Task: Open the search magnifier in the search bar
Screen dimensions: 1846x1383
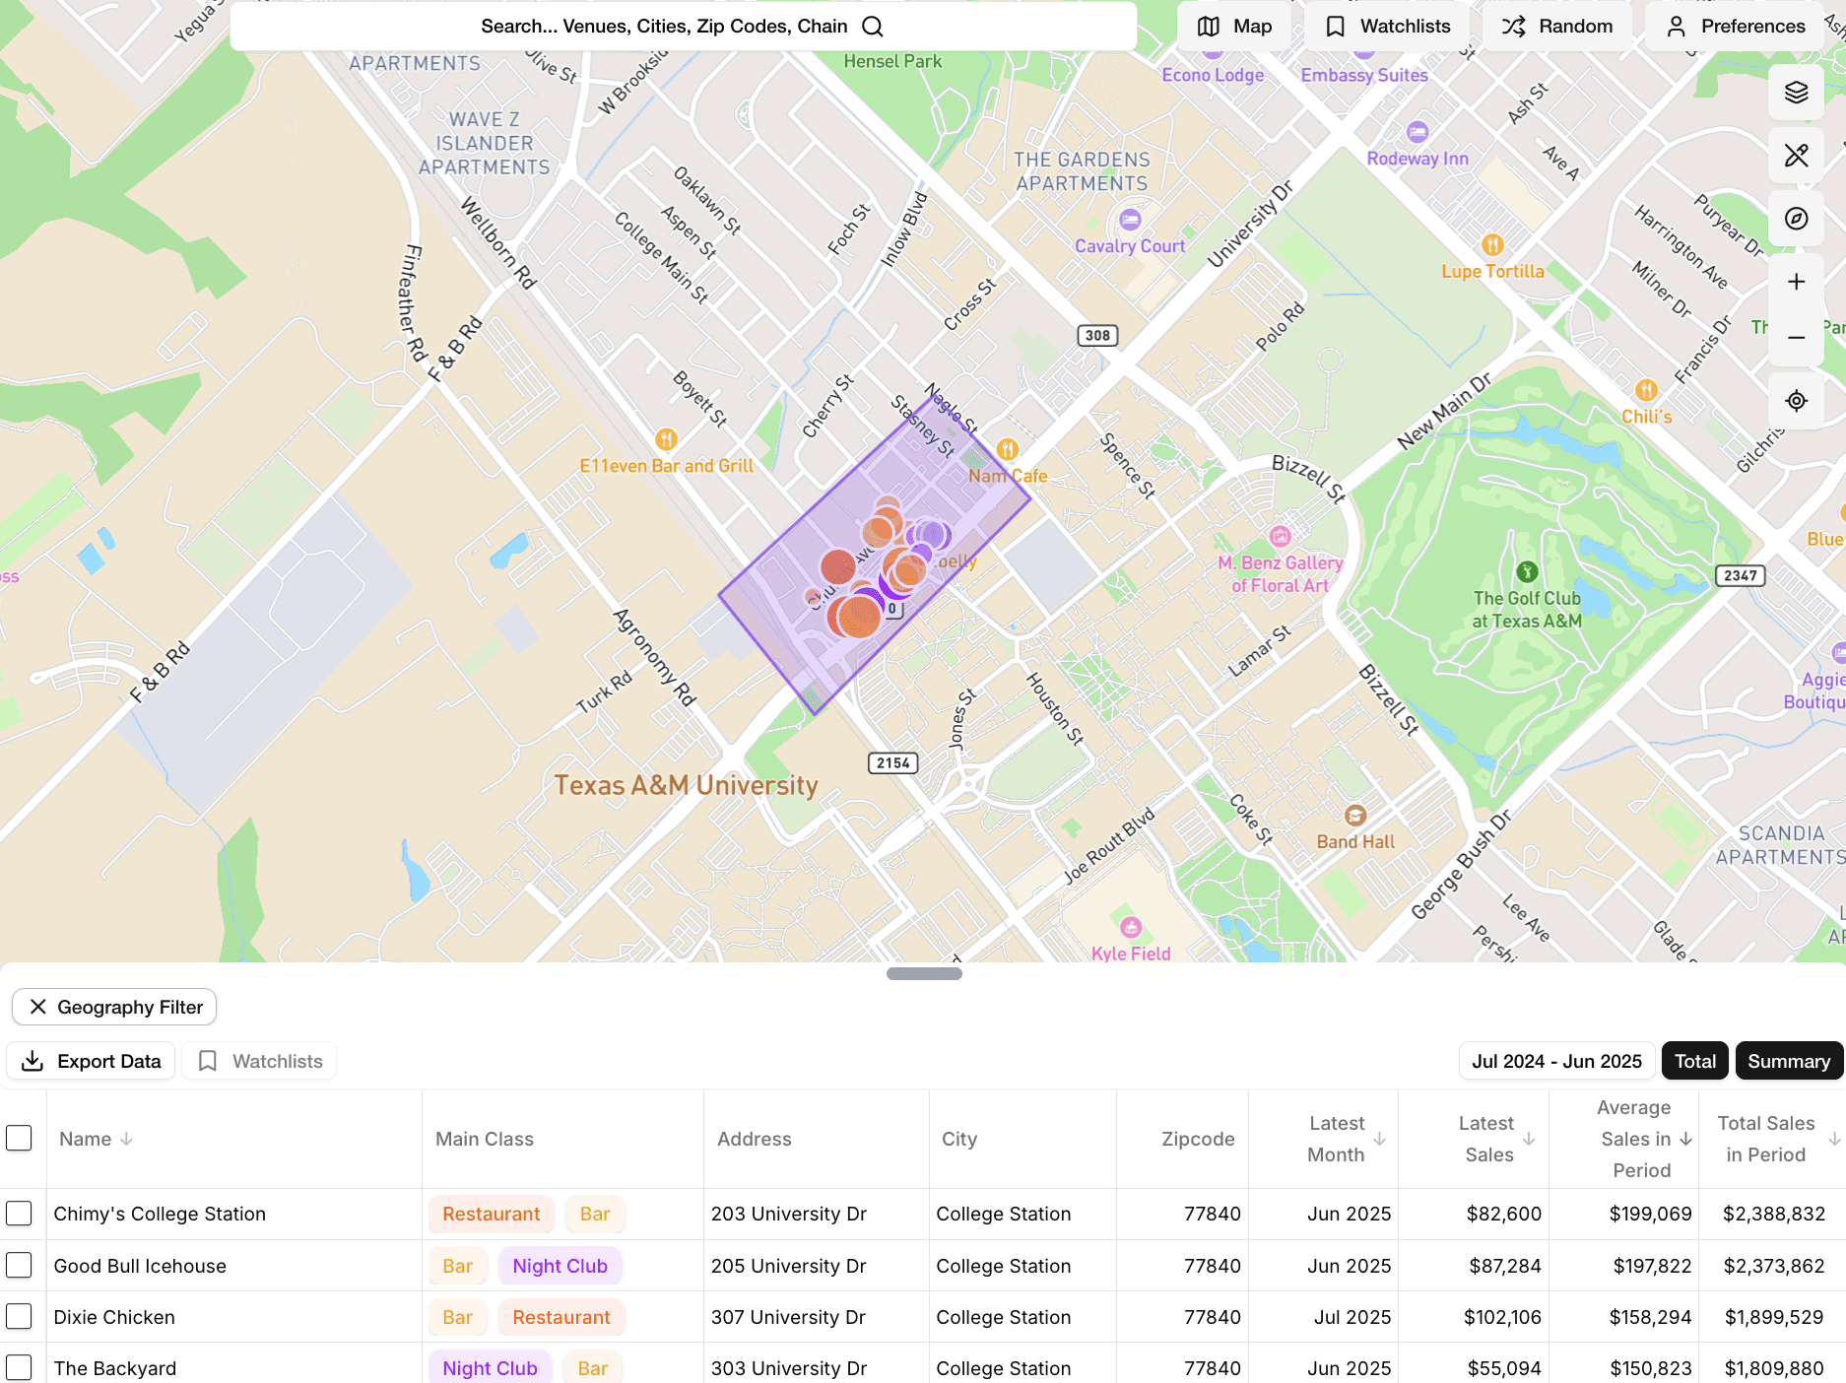Action: tap(871, 27)
